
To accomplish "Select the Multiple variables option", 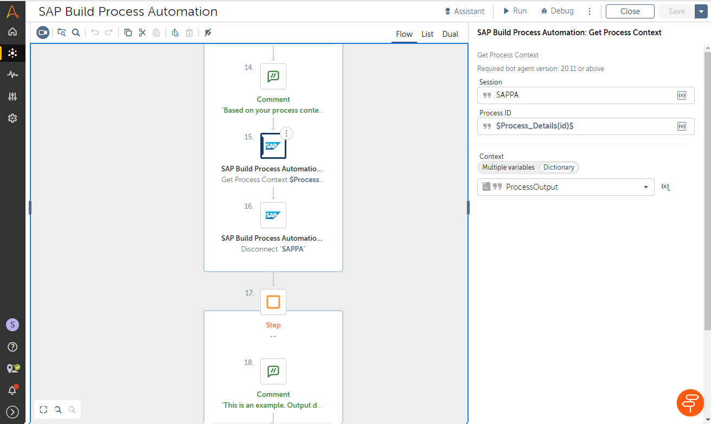I will pyautogui.click(x=508, y=168).
